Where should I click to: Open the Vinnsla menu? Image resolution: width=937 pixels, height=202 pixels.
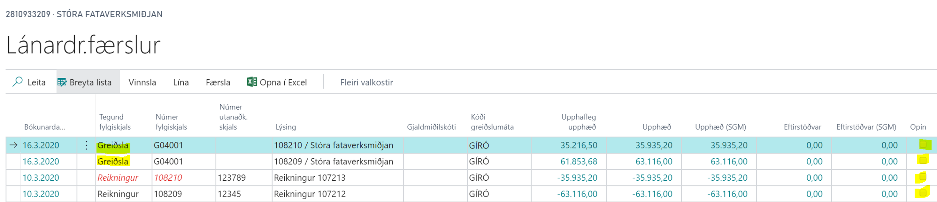(x=142, y=82)
